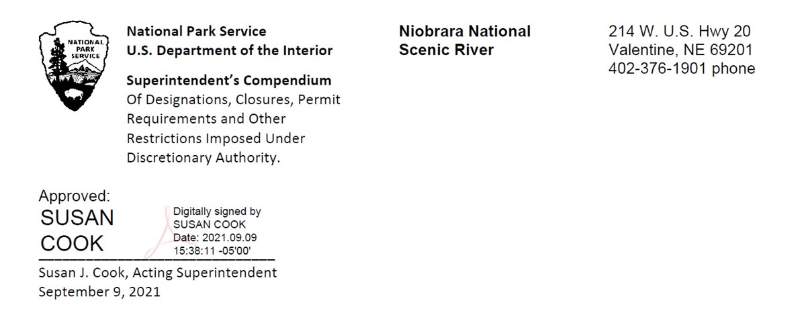Select the "National Park Service" heading
806x309 pixels.
[196, 32]
